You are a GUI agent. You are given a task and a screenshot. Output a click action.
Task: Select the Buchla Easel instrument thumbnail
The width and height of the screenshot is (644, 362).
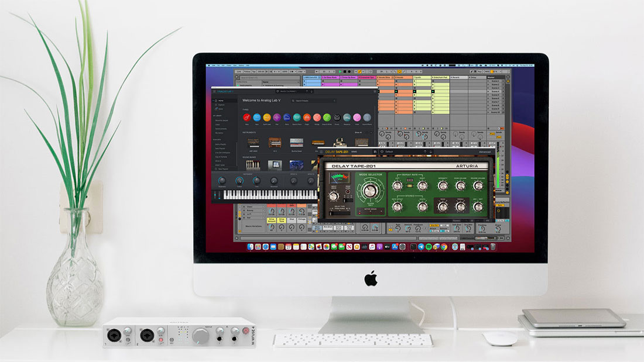click(297, 143)
